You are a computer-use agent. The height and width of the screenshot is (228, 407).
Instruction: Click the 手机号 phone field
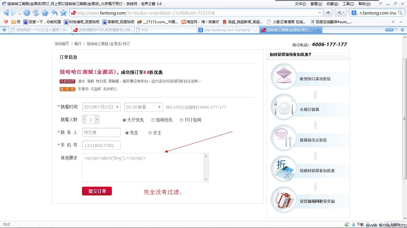coord(101,145)
